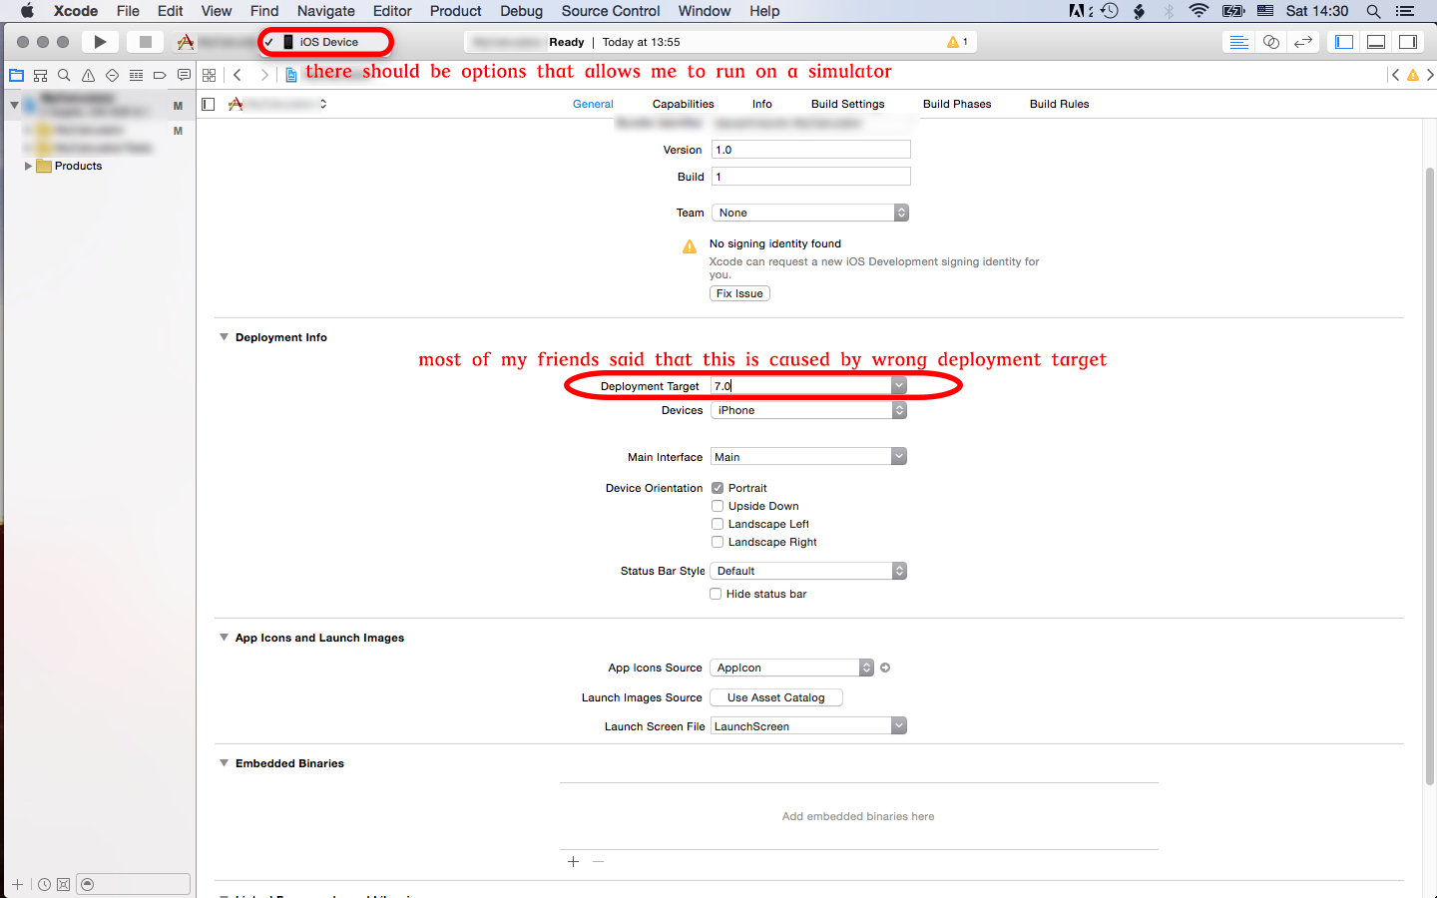
Task: Open App Icons Source dropdown
Action: pyautogui.click(x=792, y=668)
